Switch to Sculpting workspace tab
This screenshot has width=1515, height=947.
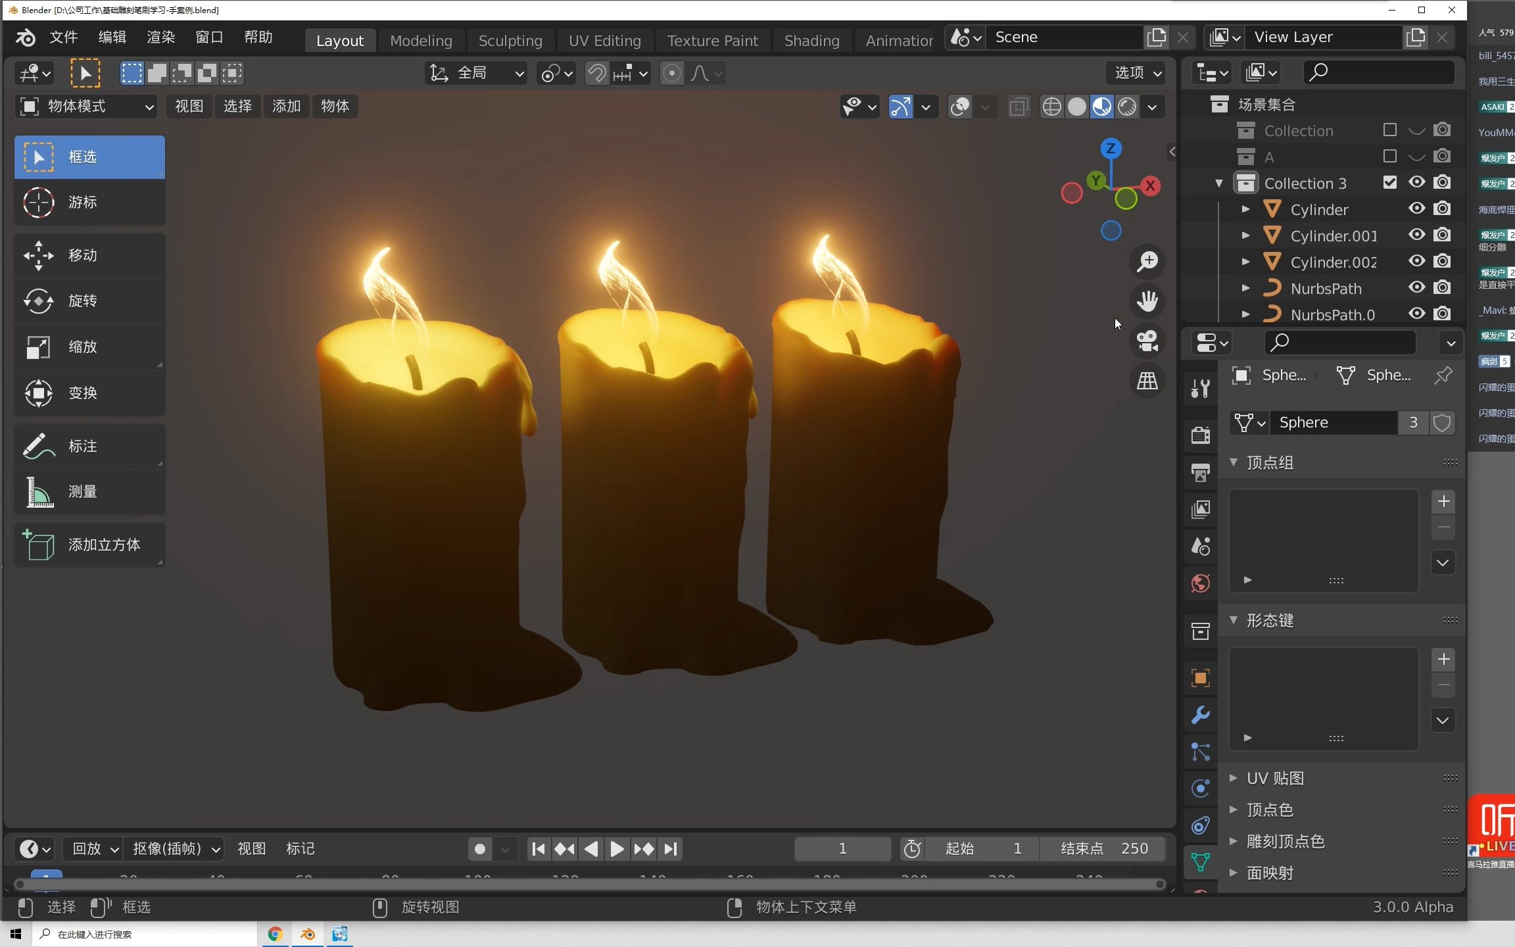[x=508, y=40]
